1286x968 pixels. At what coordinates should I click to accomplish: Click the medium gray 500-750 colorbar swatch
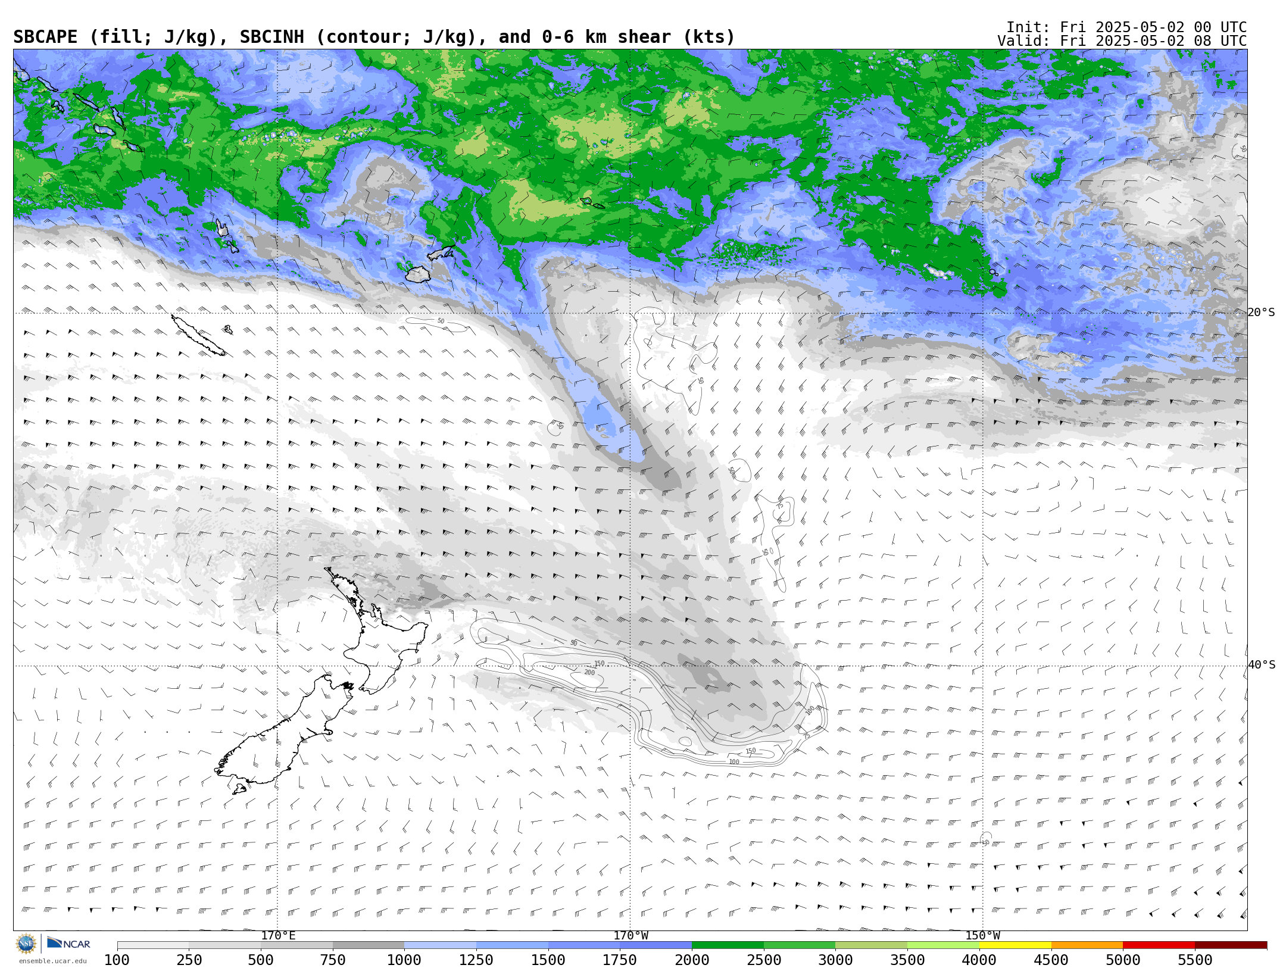tap(296, 945)
